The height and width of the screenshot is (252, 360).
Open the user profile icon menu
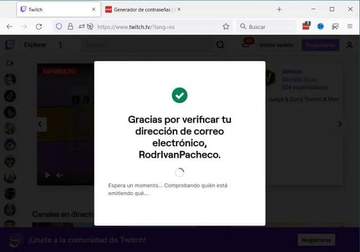[349, 45]
